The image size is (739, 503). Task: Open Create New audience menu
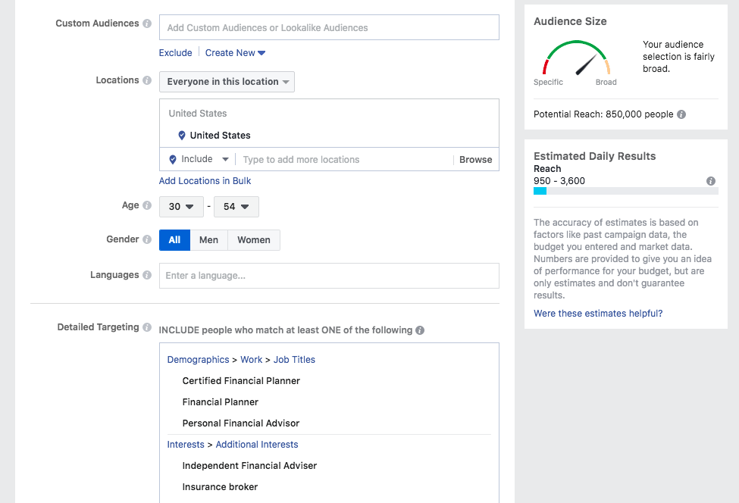click(235, 53)
